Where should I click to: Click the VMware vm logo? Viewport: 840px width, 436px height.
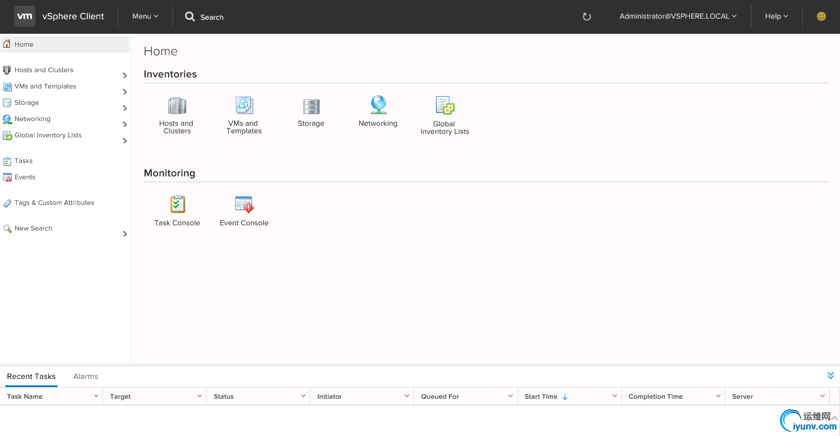[24, 16]
